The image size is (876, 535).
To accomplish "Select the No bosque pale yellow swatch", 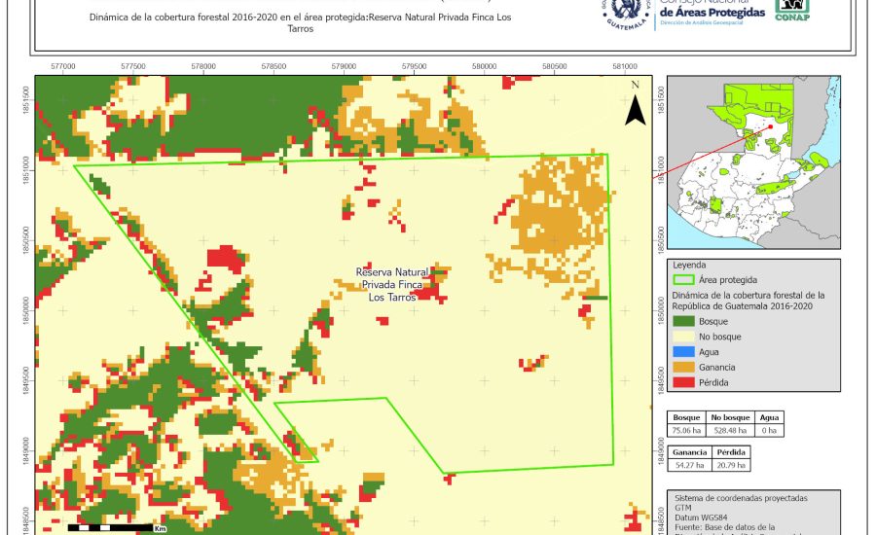I will (682, 336).
